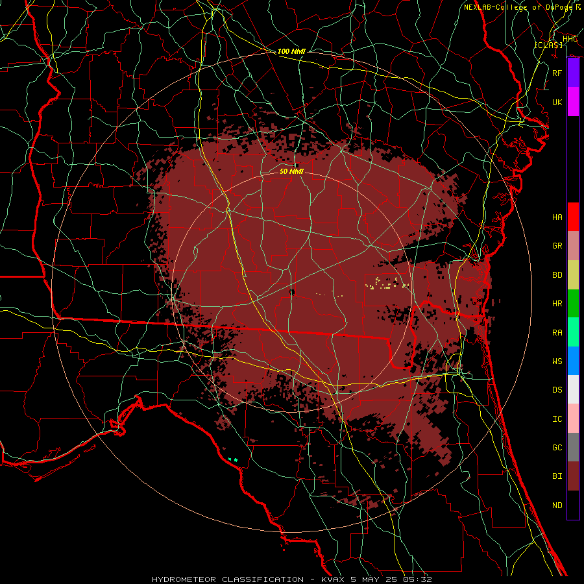
Task: Click the 50 NMI range ring label
Action: (x=291, y=171)
